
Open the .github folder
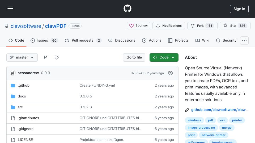[24, 86]
